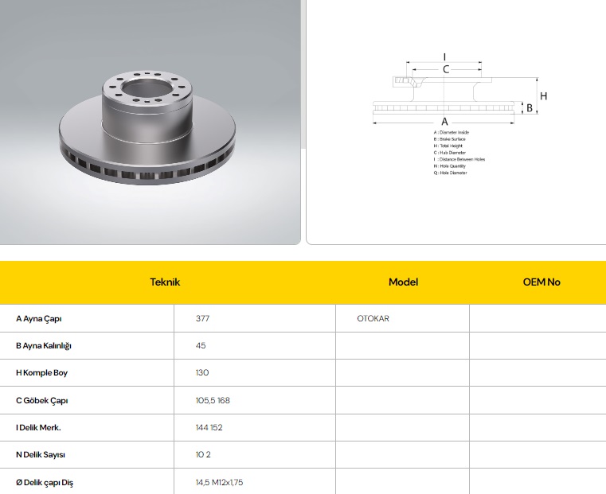Click the 'Ø Delik çapı Diş' label
This screenshot has height=494, width=606.
(x=45, y=482)
